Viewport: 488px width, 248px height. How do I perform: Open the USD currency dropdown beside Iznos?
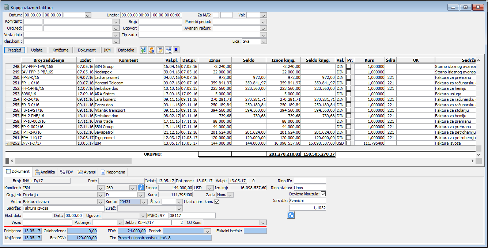(209, 188)
